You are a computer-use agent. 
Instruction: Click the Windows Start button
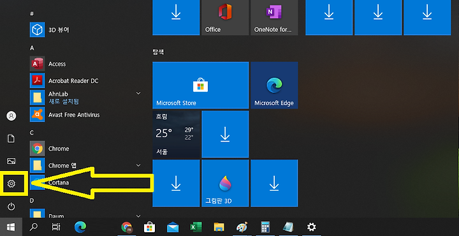[x=11, y=227]
